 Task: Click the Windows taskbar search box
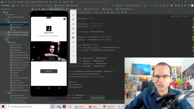[28, 107]
